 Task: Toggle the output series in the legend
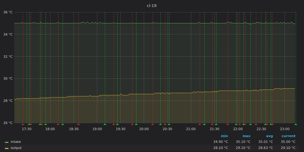16,148
